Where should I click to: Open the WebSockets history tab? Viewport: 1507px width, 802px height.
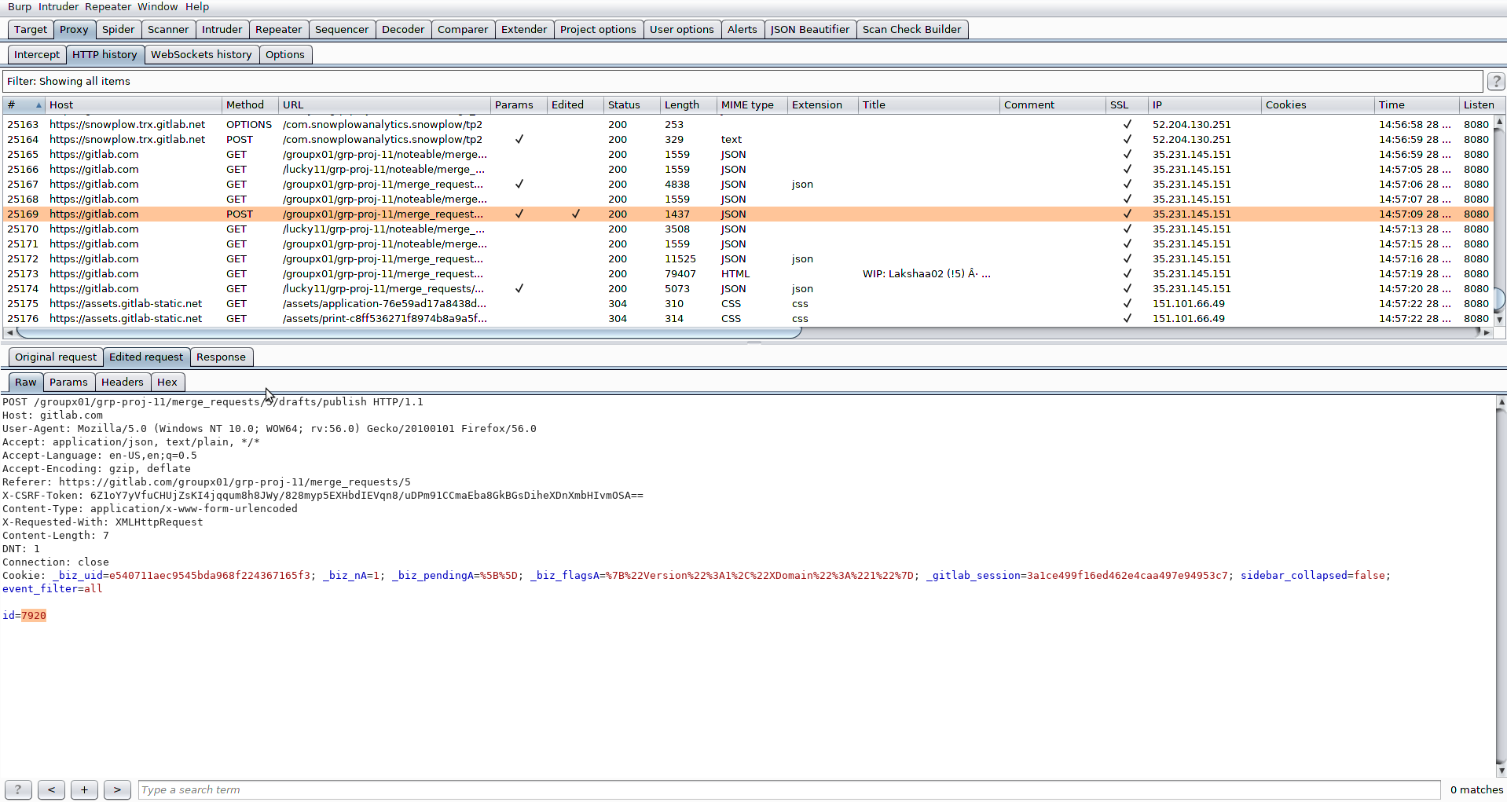(x=201, y=55)
